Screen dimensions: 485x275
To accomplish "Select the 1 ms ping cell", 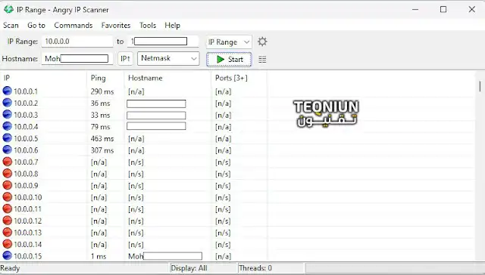I will click(x=99, y=257).
